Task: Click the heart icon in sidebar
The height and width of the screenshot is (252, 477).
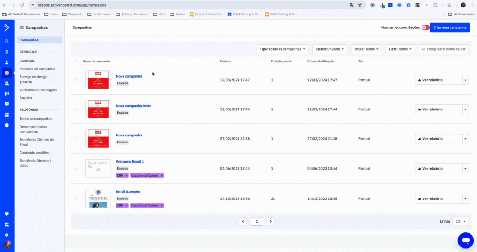Action: 7,214
